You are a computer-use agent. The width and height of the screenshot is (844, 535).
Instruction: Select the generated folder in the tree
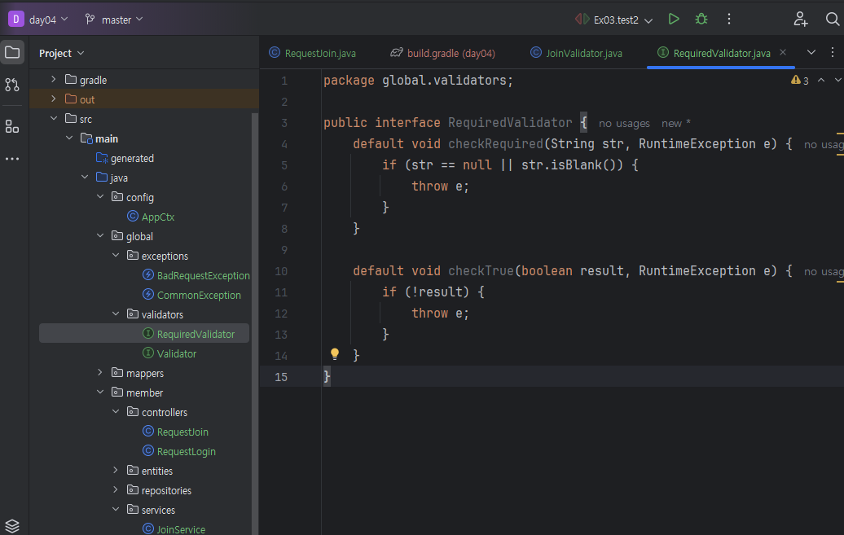(x=132, y=158)
